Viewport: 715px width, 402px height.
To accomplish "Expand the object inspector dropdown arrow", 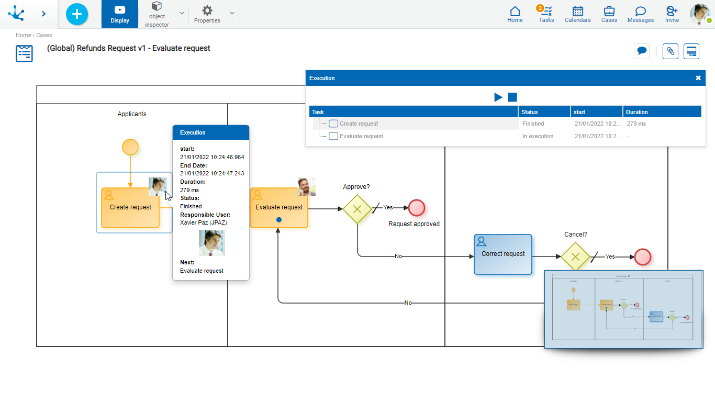I will tap(182, 13).
